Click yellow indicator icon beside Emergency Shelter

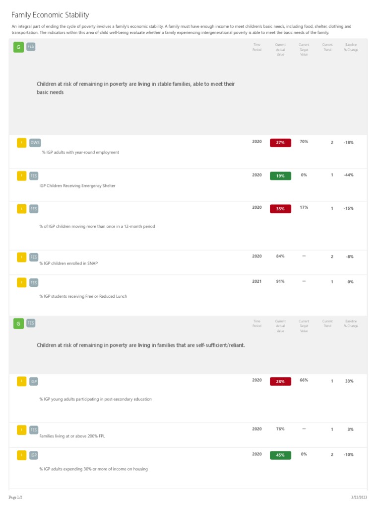[22, 176]
